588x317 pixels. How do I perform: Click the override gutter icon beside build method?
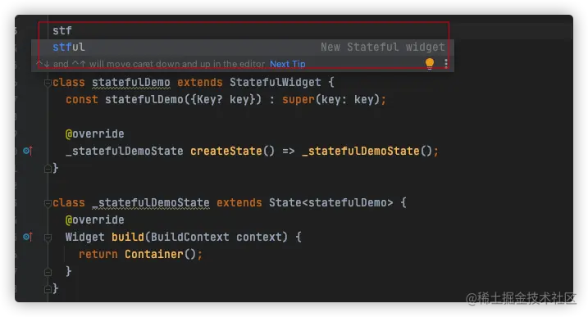pos(28,237)
